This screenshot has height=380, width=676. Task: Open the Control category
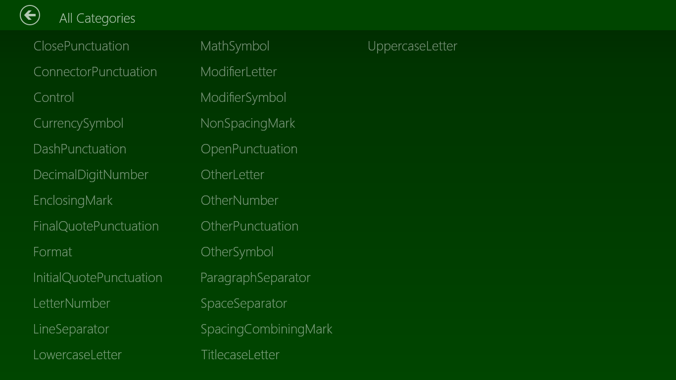point(53,97)
